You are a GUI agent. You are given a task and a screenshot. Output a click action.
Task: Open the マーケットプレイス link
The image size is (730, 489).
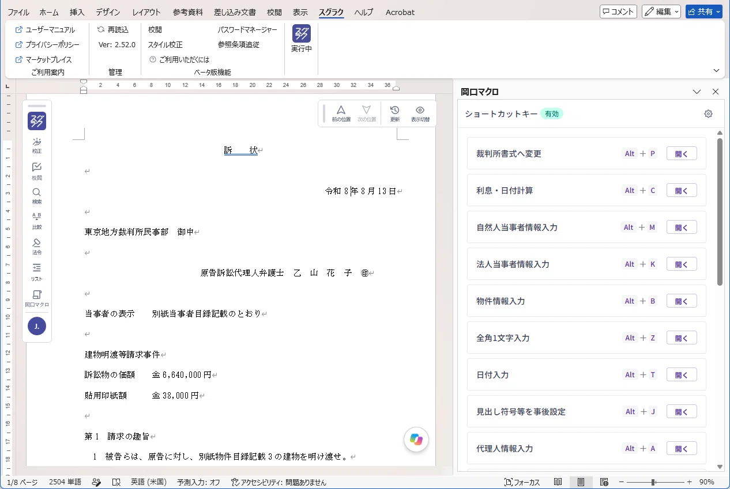[44, 59]
